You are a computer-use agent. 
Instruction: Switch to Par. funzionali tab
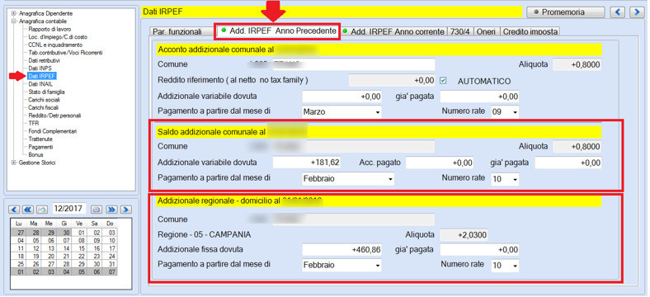click(x=177, y=31)
